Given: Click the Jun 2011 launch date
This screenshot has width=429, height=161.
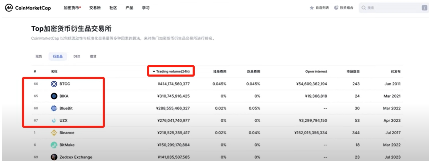Looking at the screenshot, I should coord(393,84).
